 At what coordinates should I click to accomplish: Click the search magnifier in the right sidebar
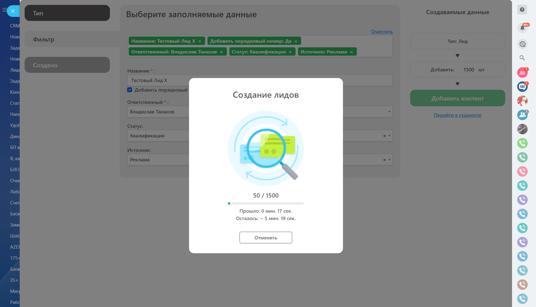point(522,58)
